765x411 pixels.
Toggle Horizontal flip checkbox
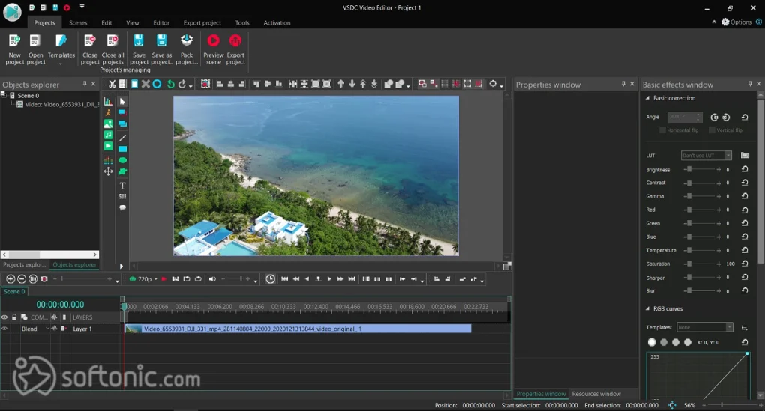662,130
